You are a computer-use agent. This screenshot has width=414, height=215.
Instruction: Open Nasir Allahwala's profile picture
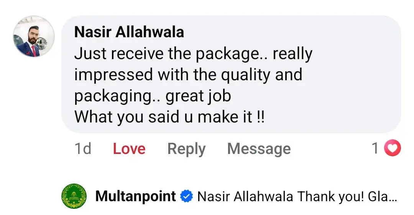34,36
